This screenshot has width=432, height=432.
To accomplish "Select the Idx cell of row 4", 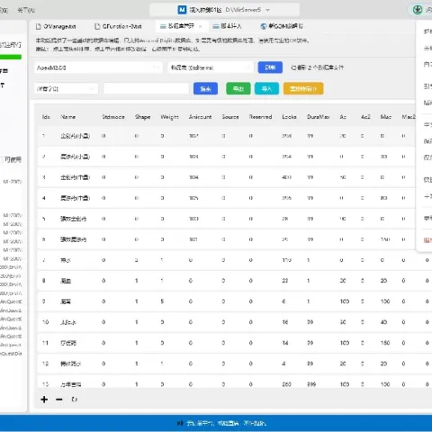I will (x=44, y=198).
